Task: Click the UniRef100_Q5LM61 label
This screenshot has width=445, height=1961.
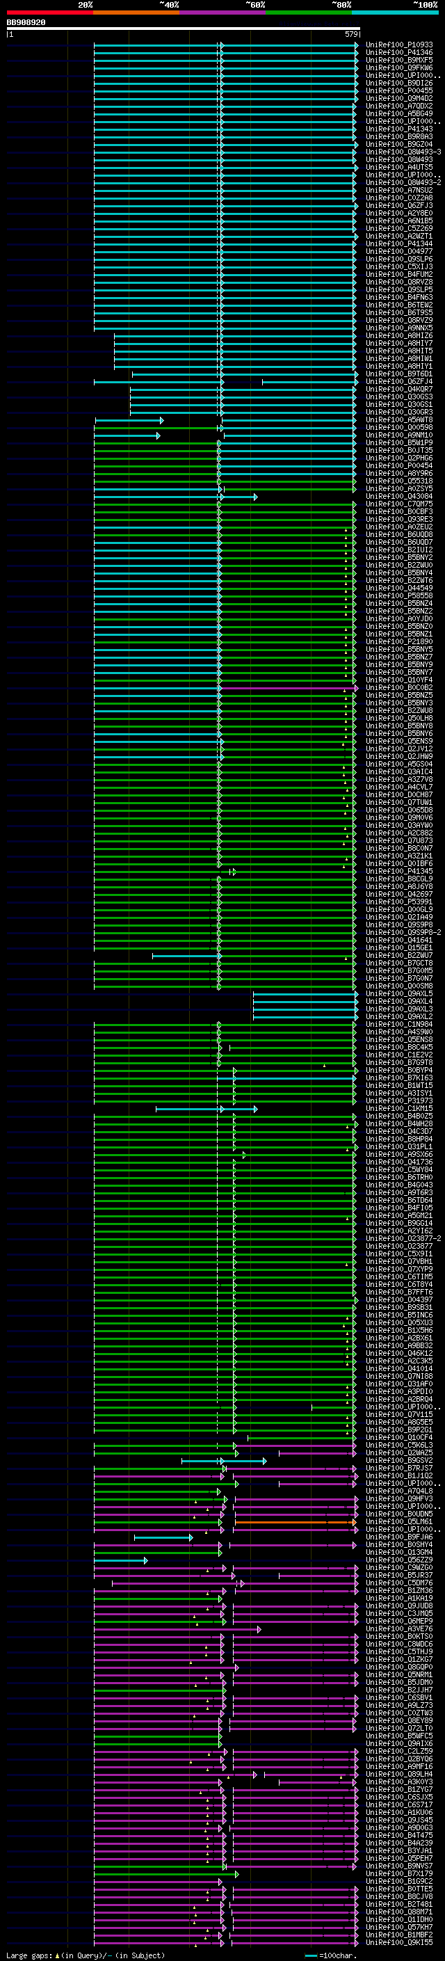Action: (x=399, y=1522)
